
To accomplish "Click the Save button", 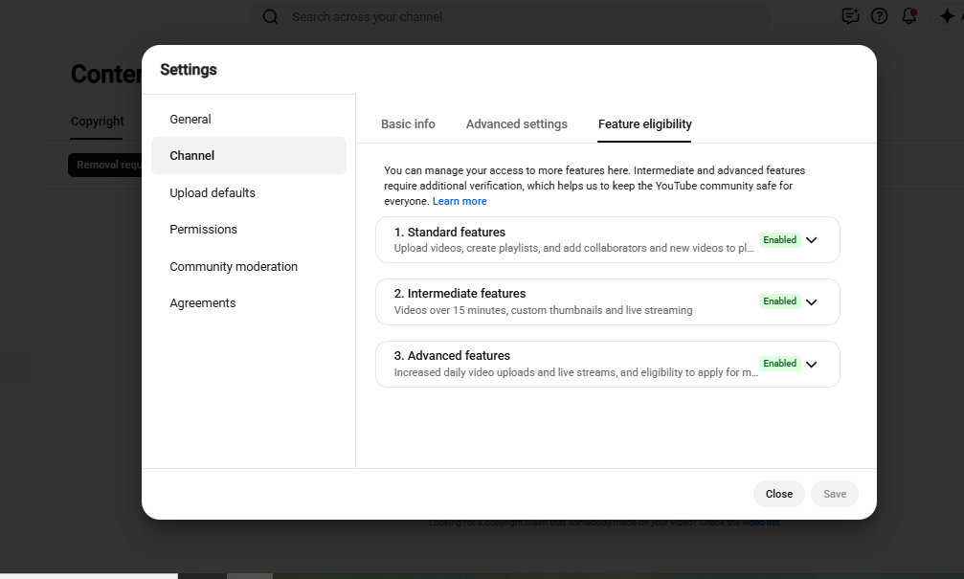I will pos(834,494).
